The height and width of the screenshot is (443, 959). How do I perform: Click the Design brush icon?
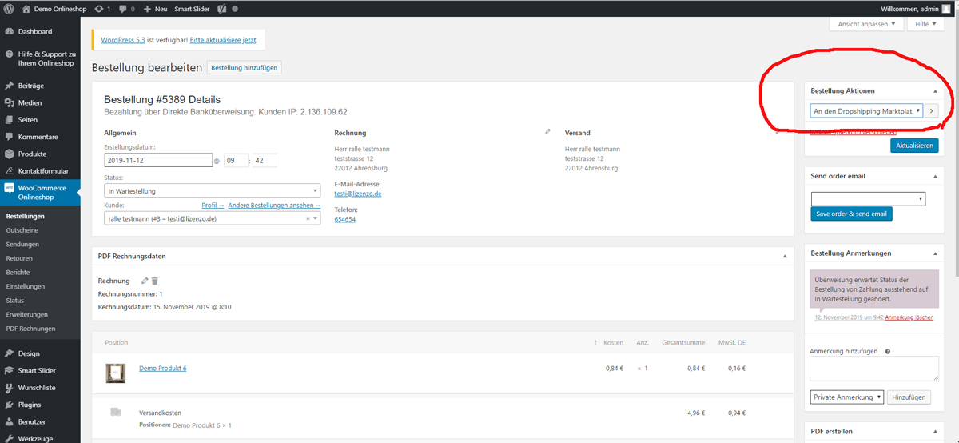9,353
